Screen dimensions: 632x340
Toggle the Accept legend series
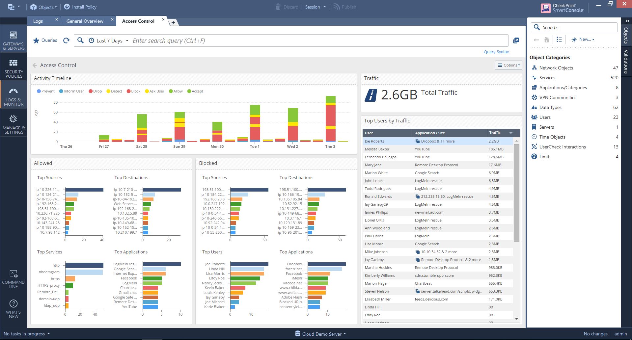pos(195,91)
